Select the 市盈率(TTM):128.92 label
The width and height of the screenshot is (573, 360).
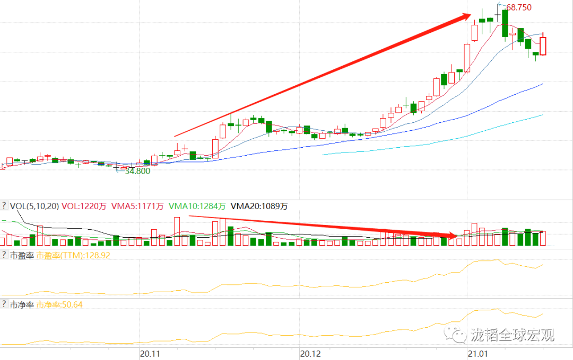point(73,255)
